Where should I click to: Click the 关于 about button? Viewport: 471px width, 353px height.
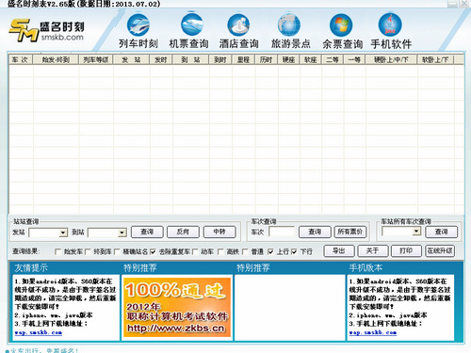click(373, 251)
